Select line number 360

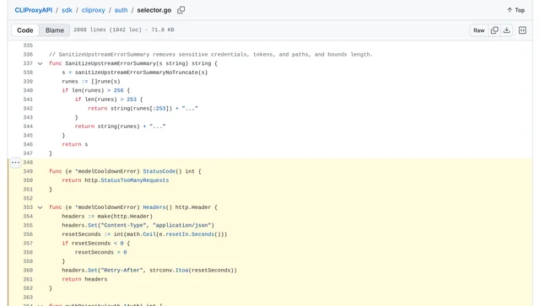tap(28, 271)
